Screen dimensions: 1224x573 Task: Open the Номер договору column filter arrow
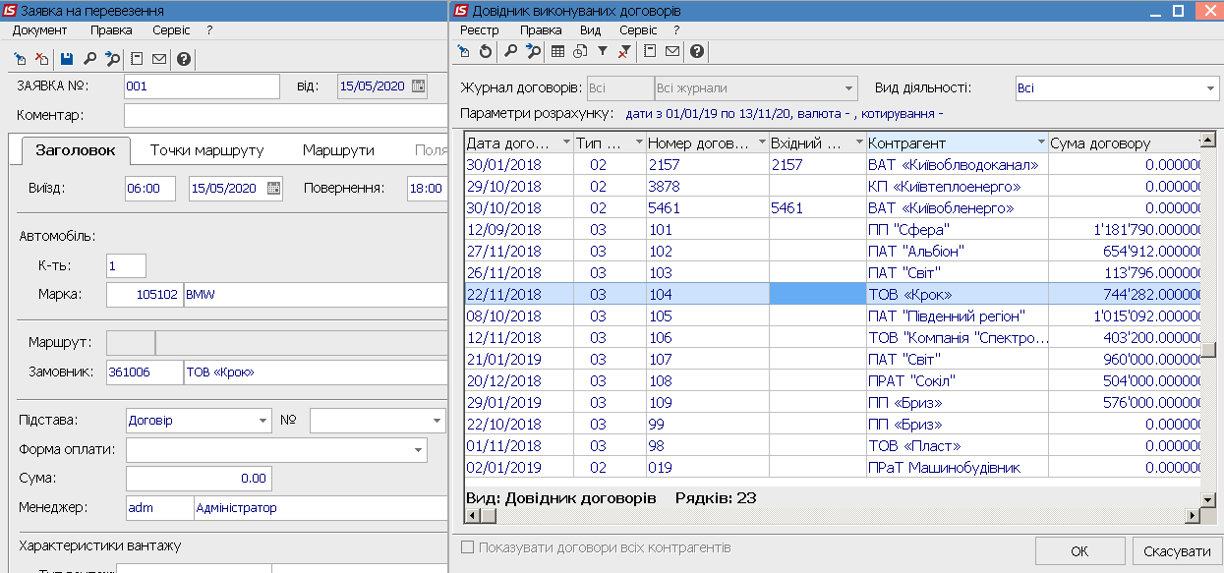tap(760, 143)
